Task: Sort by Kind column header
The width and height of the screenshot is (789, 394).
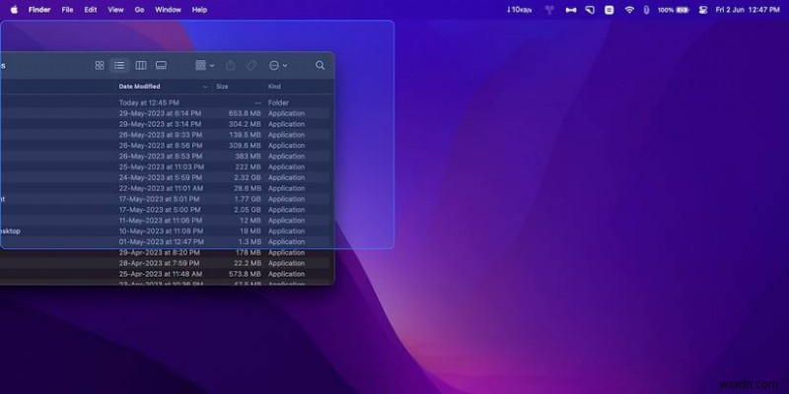Action: point(274,87)
